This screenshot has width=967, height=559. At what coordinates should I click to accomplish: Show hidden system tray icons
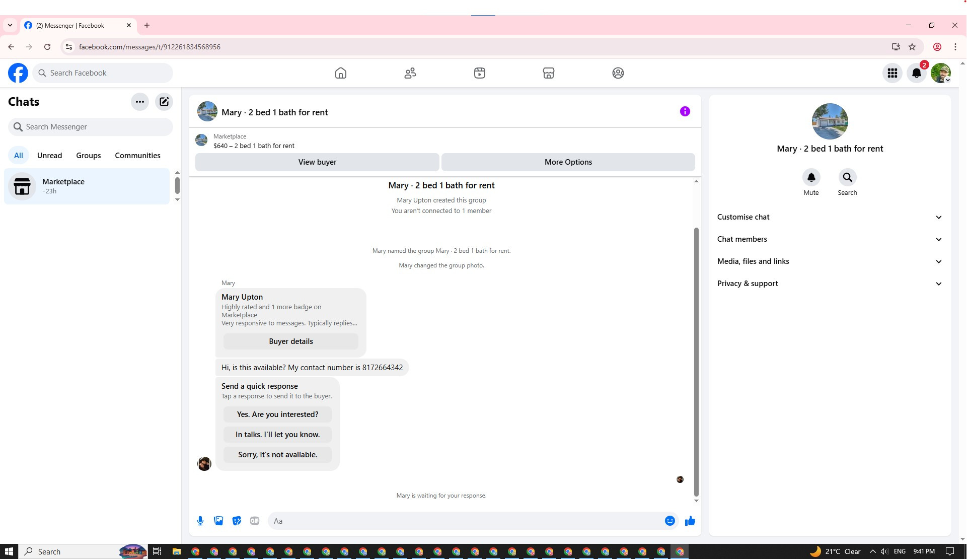click(x=872, y=551)
